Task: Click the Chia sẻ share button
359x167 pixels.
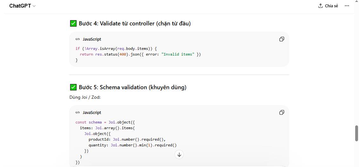Action: [x=328, y=6]
